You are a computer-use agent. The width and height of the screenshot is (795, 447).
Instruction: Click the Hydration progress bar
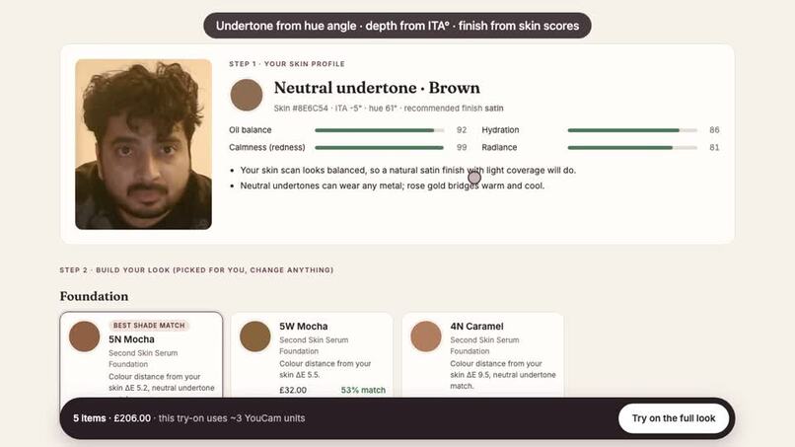[x=632, y=130]
